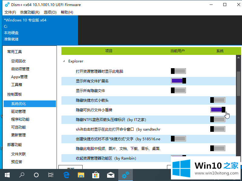Select 显示所有文件扩展名 row text
This screenshot has height=181, width=242.
(x=92, y=81)
